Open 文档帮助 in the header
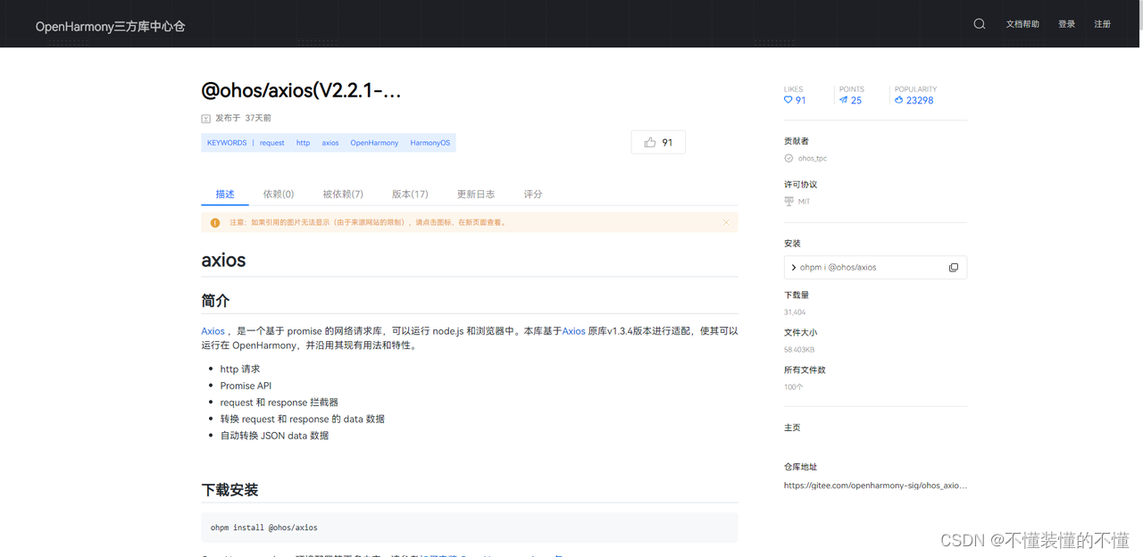Screen dimensions: 1143x557 [1022, 24]
